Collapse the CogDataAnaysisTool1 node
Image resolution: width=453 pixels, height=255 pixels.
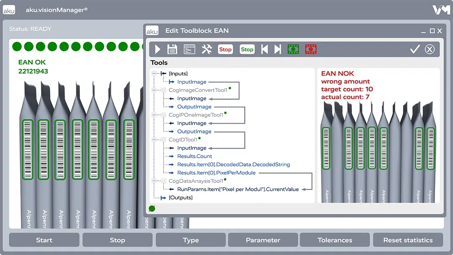tap(154, 181)
